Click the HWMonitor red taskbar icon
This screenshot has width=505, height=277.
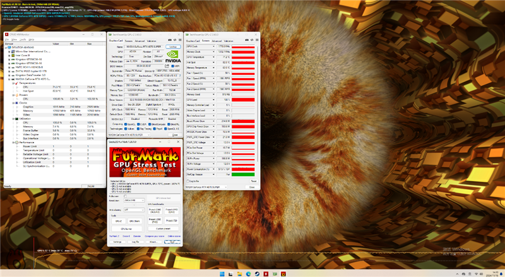pos(266,274)
